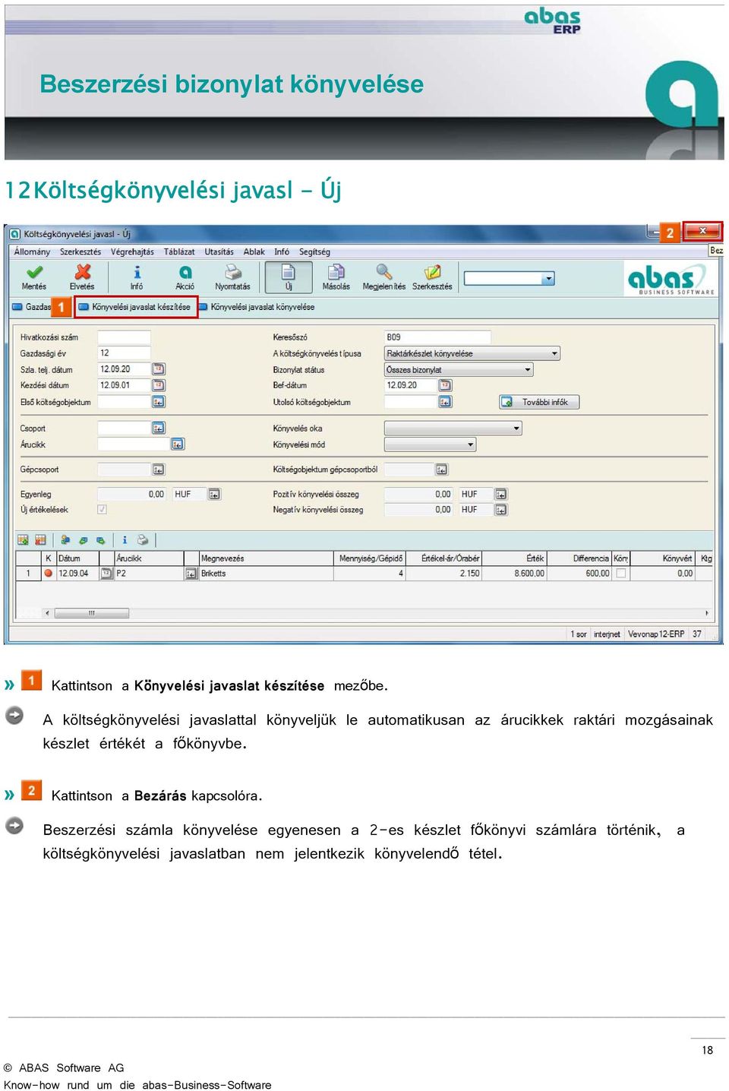The width and height of the screenshot is (729, 1091).
Task: Click the Másolás (copy) icon
Action: pyautogui.click(x=336, y=271)
